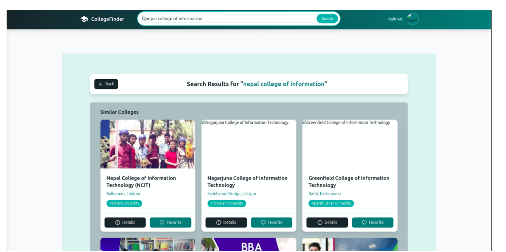Click the CollegeFinder graduation cap logo
The width and height of the screenshot is (506, 252).
84,19
